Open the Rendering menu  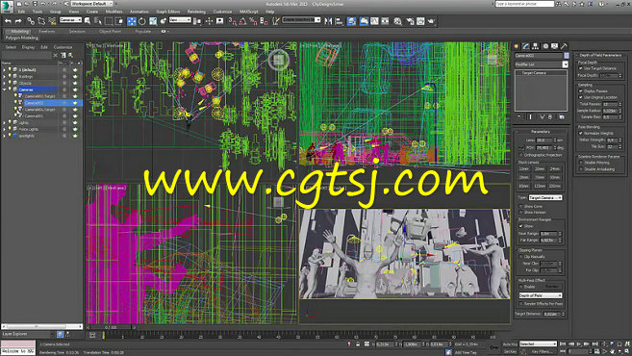(x=196, y=12)
